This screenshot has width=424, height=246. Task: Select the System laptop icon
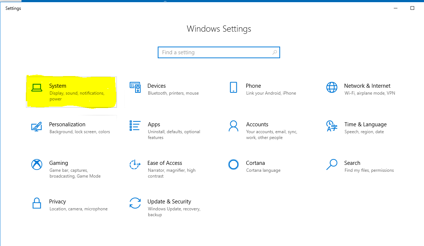coord(37,87)
